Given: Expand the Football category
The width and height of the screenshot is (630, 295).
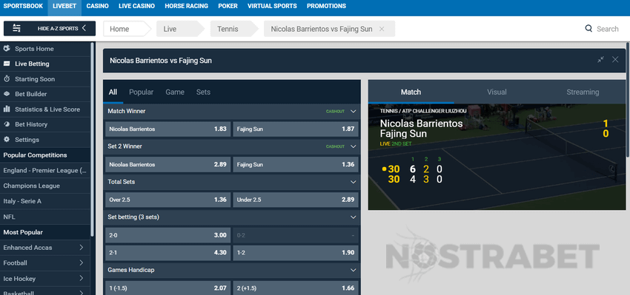Looking at the screenshot, I should click(82, 263).
